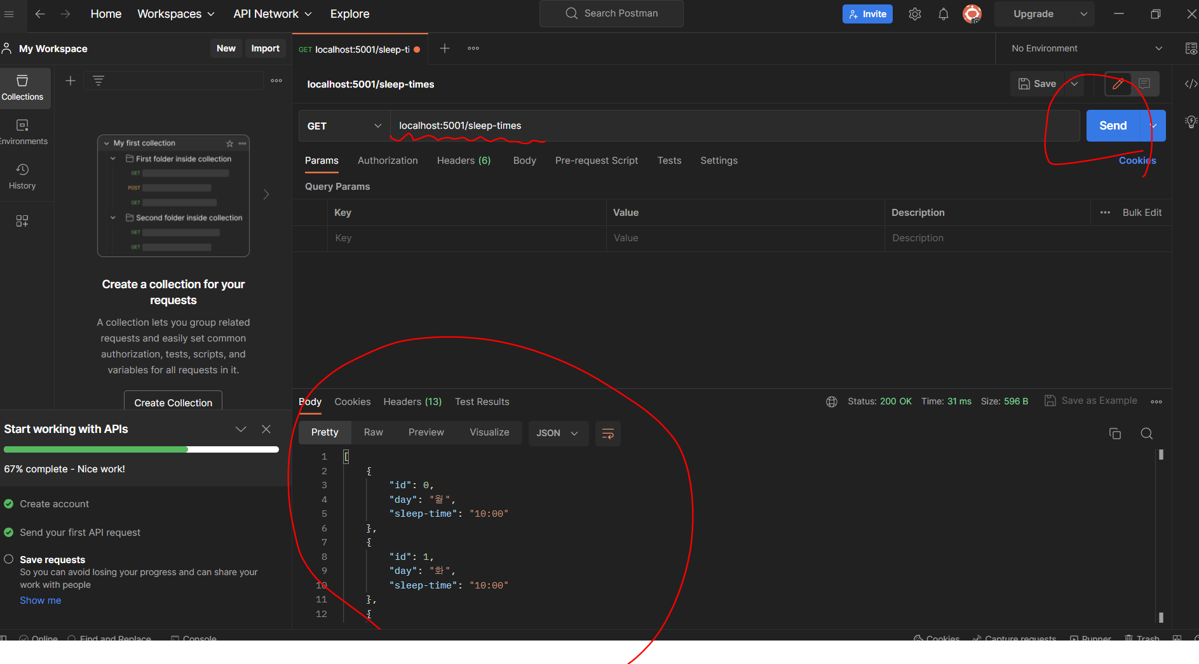
Task: Open the API Network dropdown
Action: [x=273, y=14]
